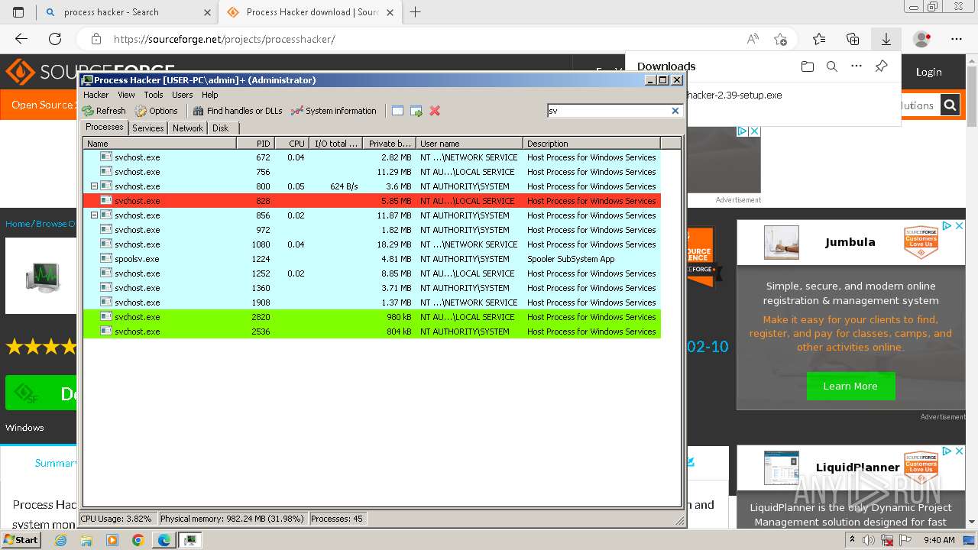The image size is (978, 550).
Task: Open the View menu
Action: 126,95
